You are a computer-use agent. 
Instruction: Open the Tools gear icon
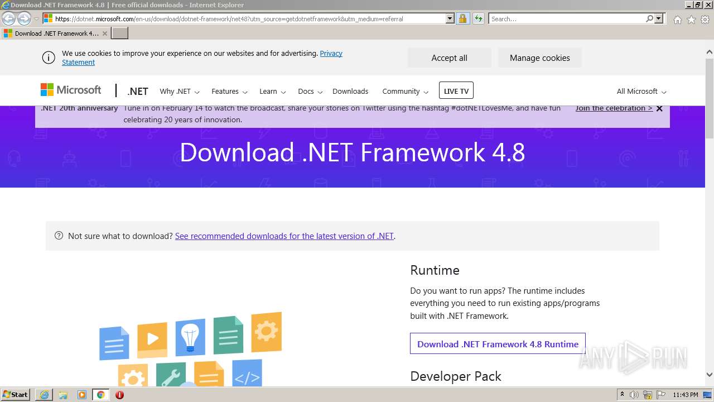(x=705, y=20)
